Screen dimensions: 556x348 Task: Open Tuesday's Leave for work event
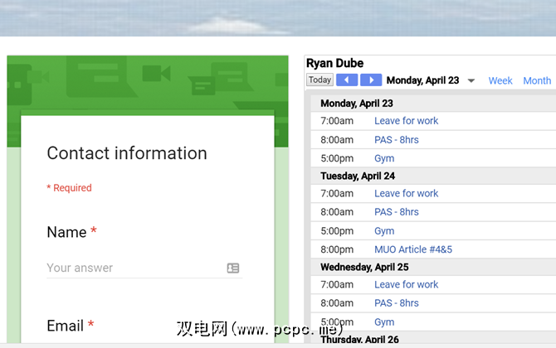click(407, 193)
